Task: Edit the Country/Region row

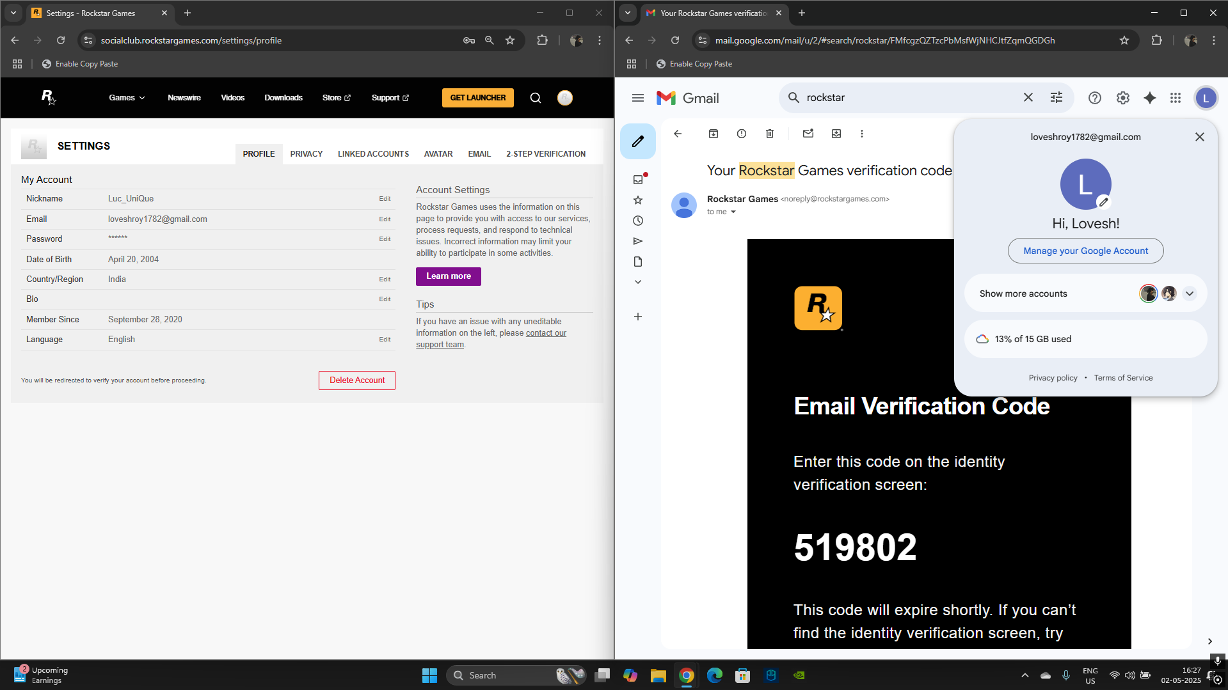Action: pyautogui.click(x=385, y=279)
